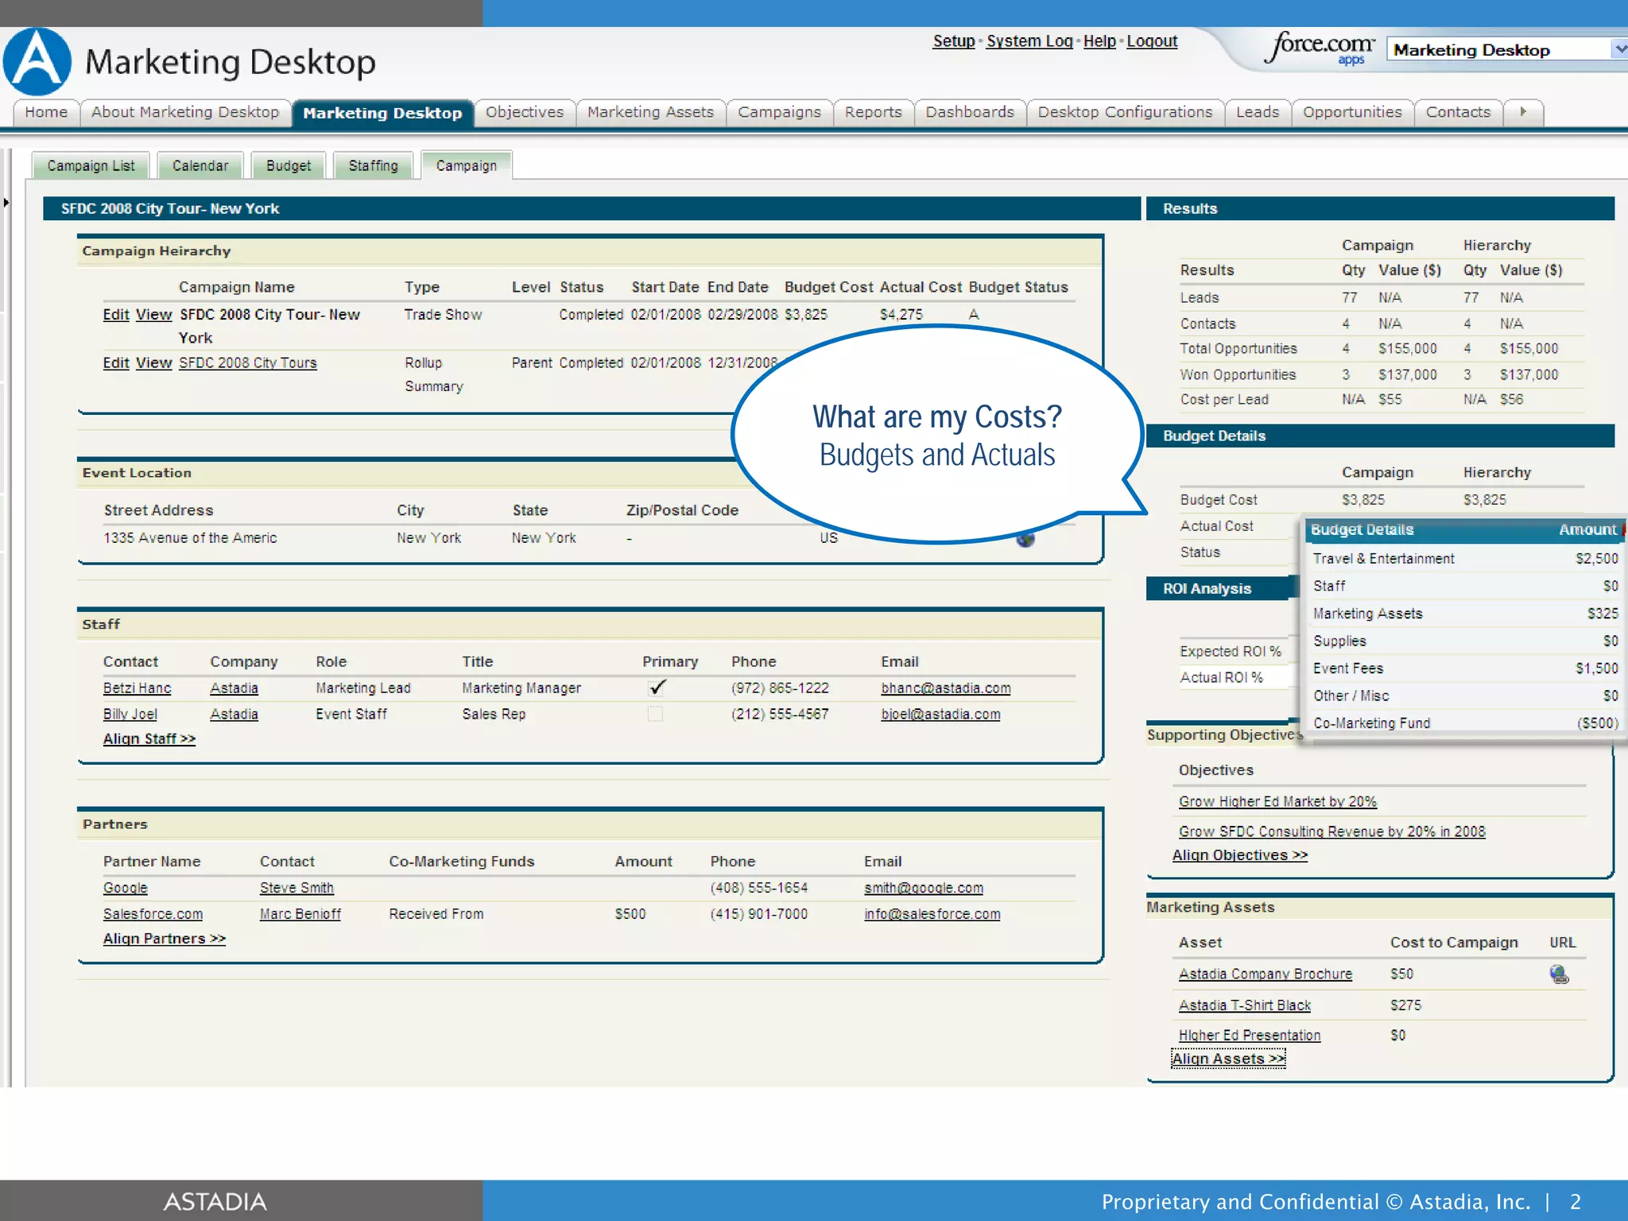Image resolution: width=1628 pixels, height=1221 pixels.
Task: Open contact Betzi Hanc
Action: pos(137,688)
